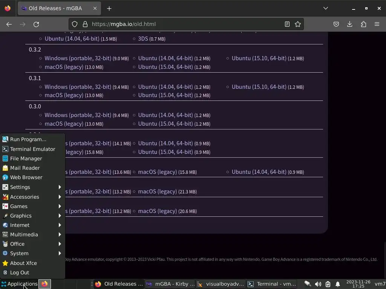Viewport: 386px width, 289px height.
Task: Open volume speaker tray icon
Action: (x=318, y=284)
